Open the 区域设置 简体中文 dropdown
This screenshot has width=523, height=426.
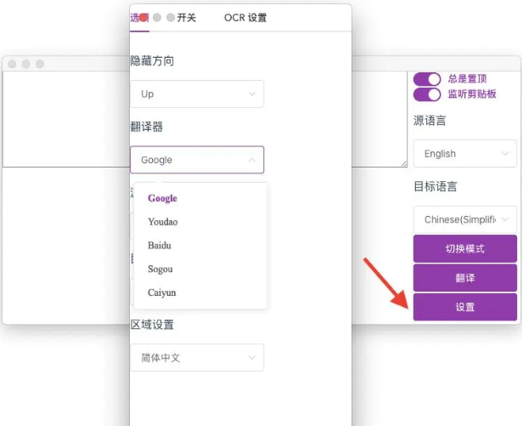click(197, 357)
